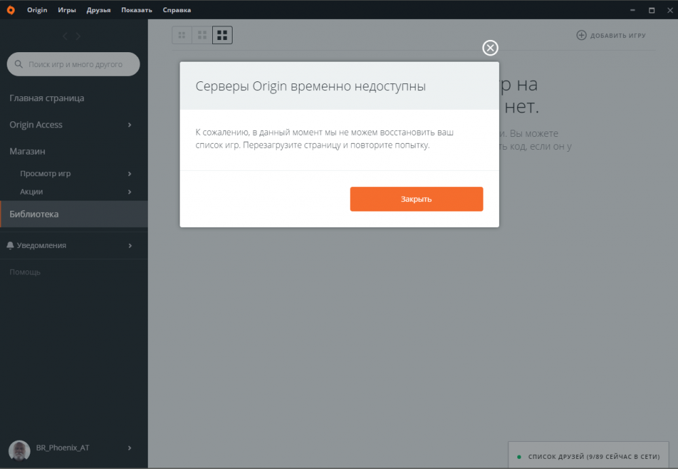Screen dimensions: 678x469
Task: Click the notifications bell icon
Action: click(x=10, y=245)
